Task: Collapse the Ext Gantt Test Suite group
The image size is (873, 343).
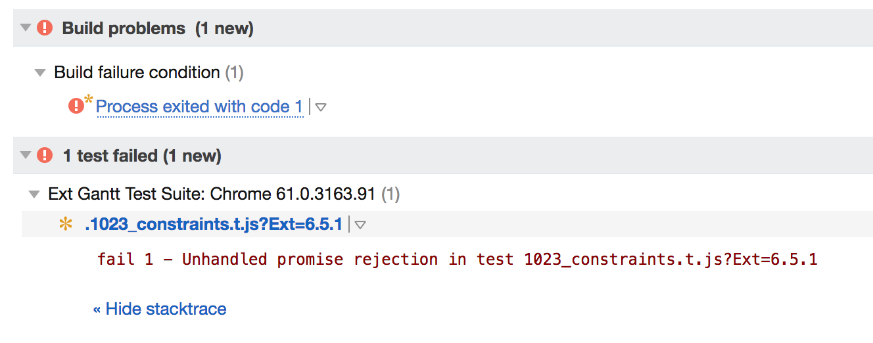Action: point(34,194)
